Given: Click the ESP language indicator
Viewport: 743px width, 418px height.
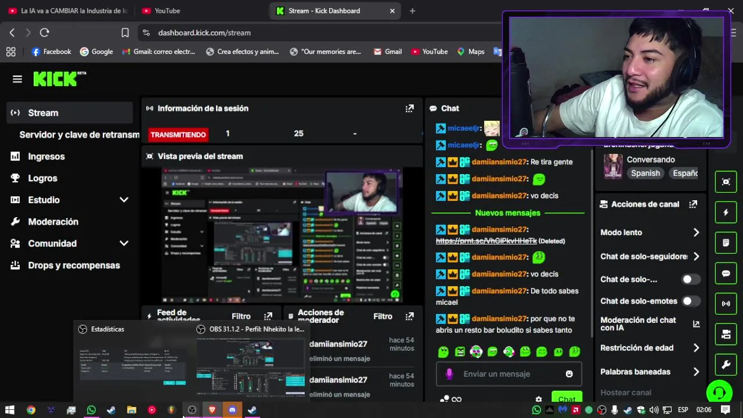Looking at the screenshot, I should pyautogui.click(x=683, y=410).
